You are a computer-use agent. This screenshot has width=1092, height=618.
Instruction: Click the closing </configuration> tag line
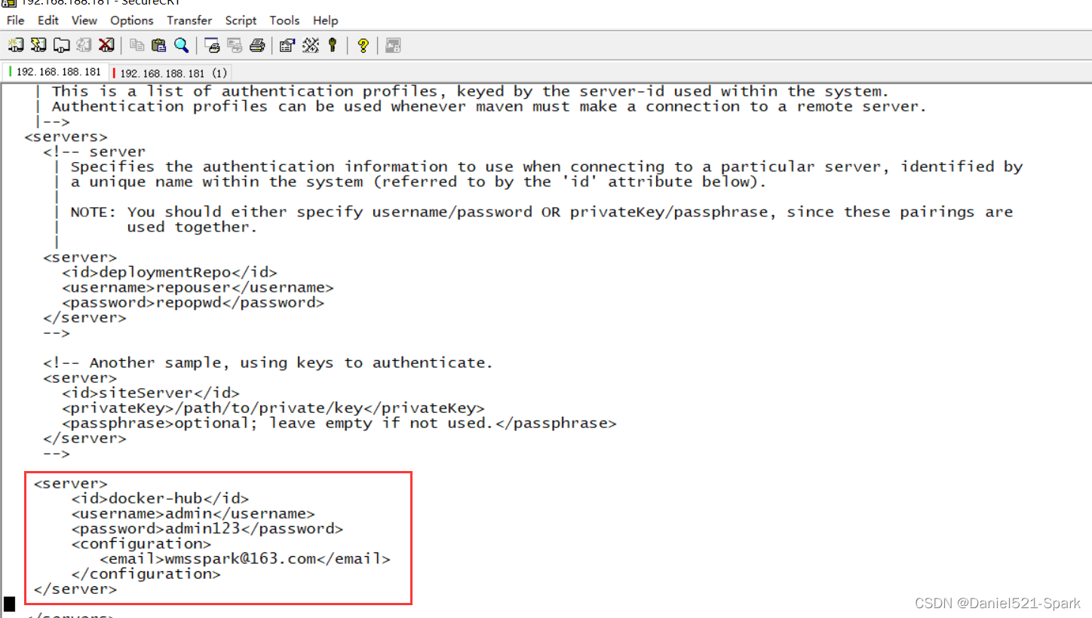click(146, 574)
